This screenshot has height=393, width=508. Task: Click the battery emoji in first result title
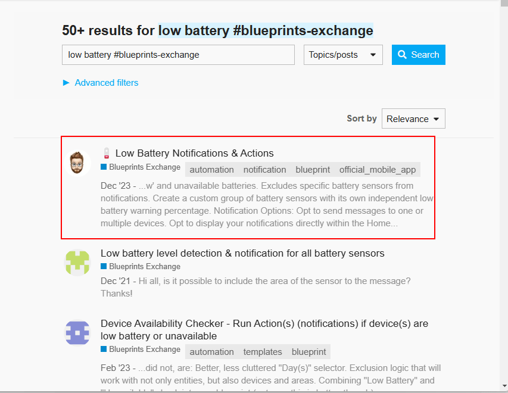tap(107, 153)
